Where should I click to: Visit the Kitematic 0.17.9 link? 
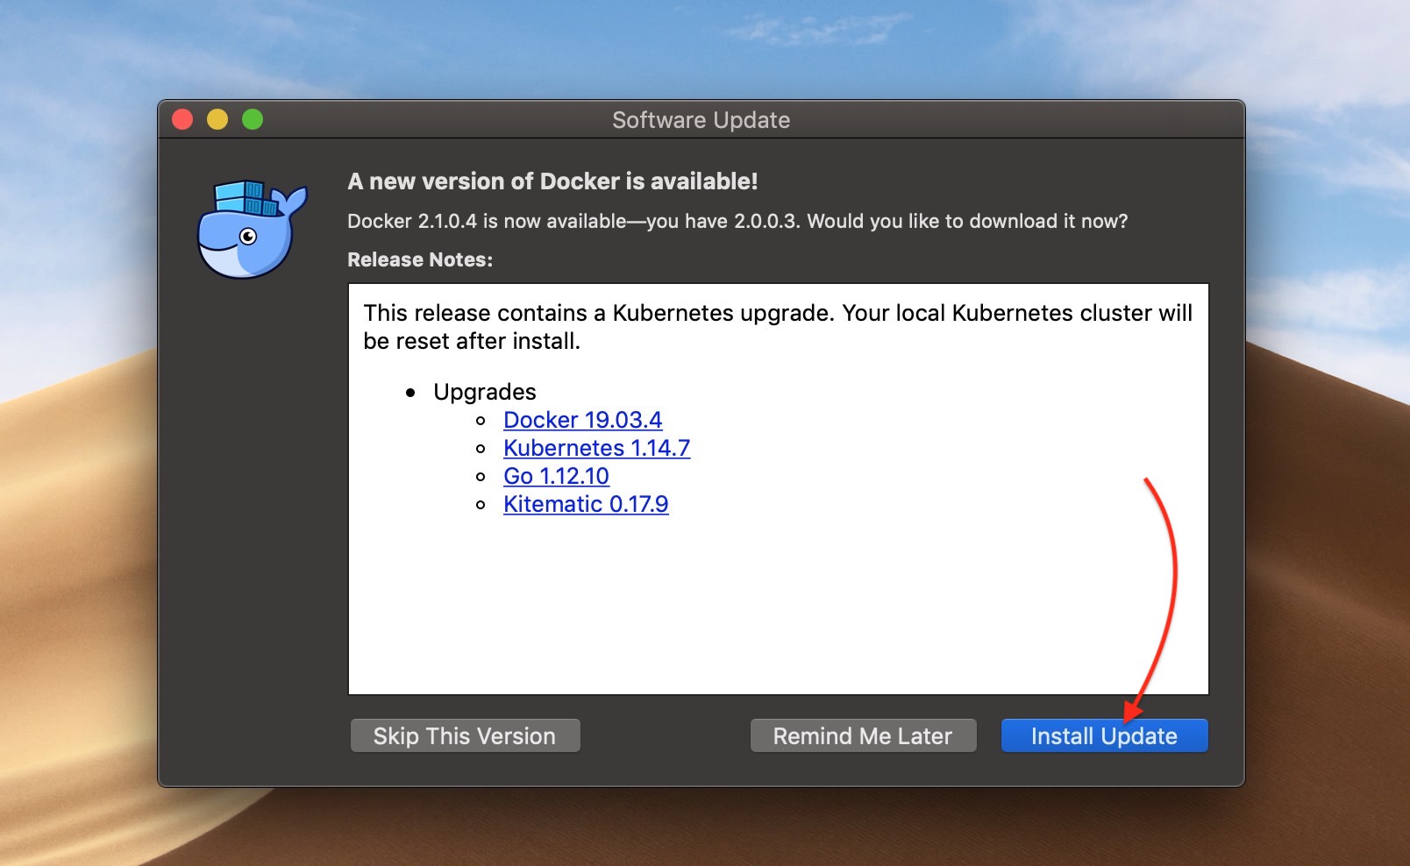point(586,504)
